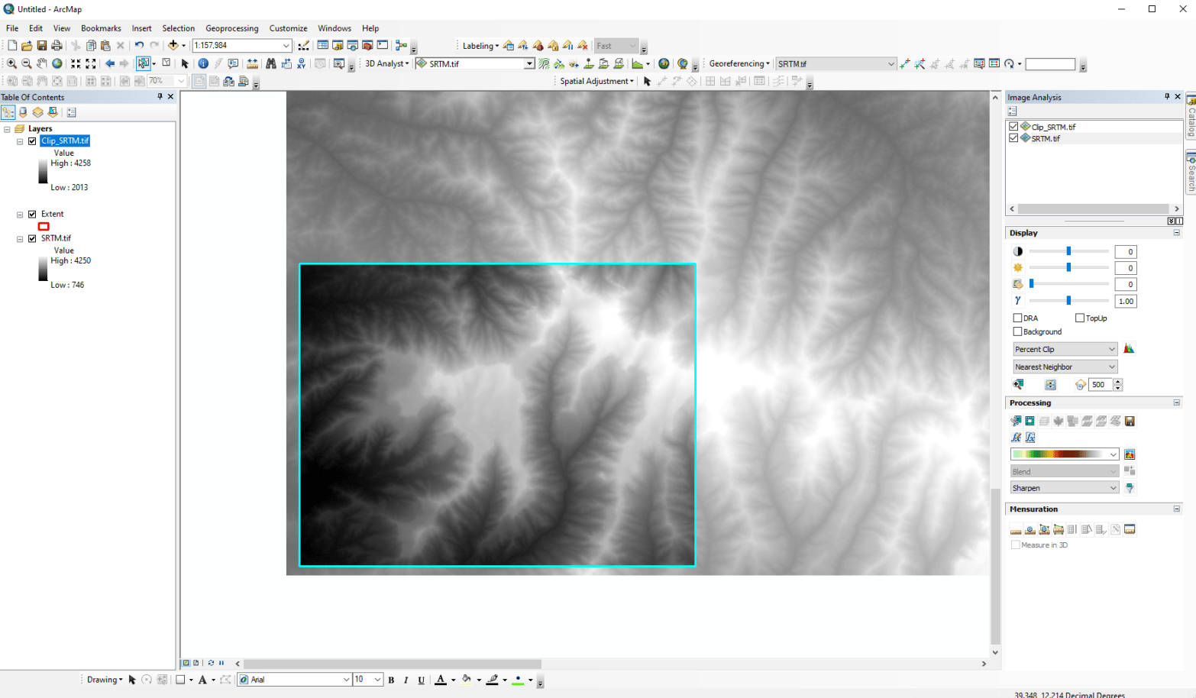Toggle the Background checkbox in Display
1196x698 pixels.
tap(1017, 332)
